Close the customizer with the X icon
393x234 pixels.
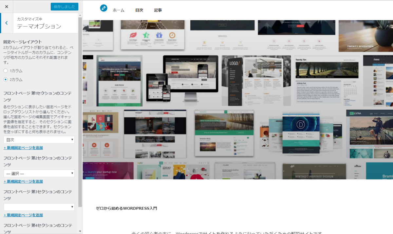[7, 7]
